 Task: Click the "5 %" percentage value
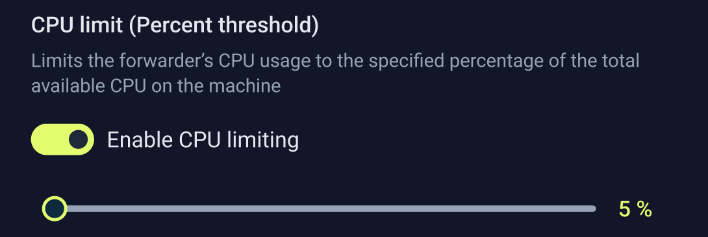(x=635, y=209)
